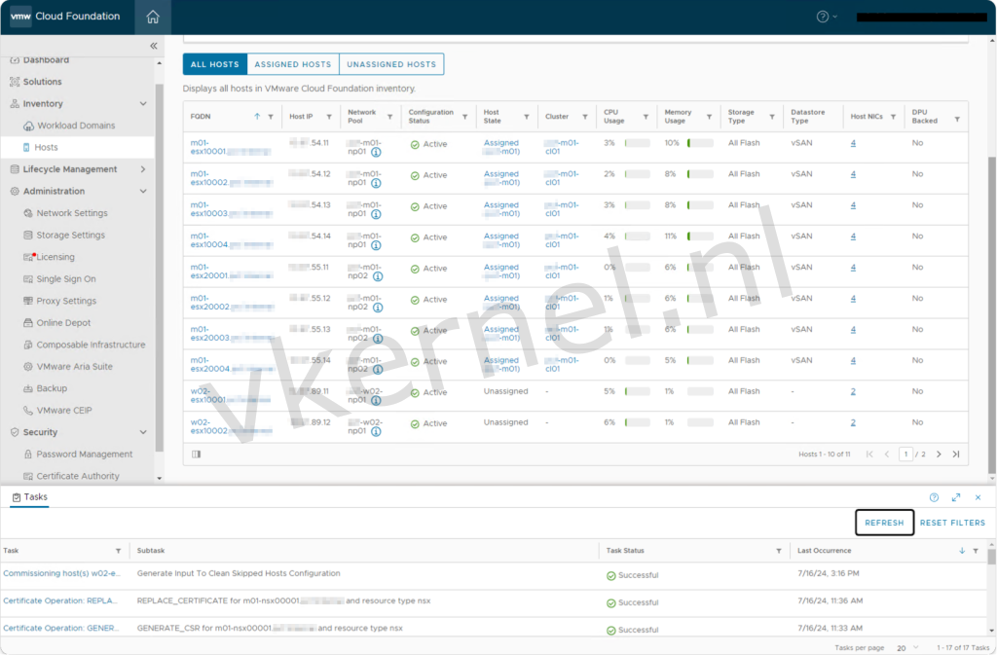Collapse the Inventory section

pos(143,104)
